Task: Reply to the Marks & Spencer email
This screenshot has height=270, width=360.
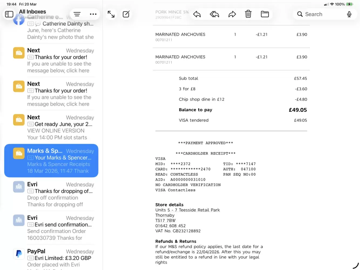Action: [197, 14]
